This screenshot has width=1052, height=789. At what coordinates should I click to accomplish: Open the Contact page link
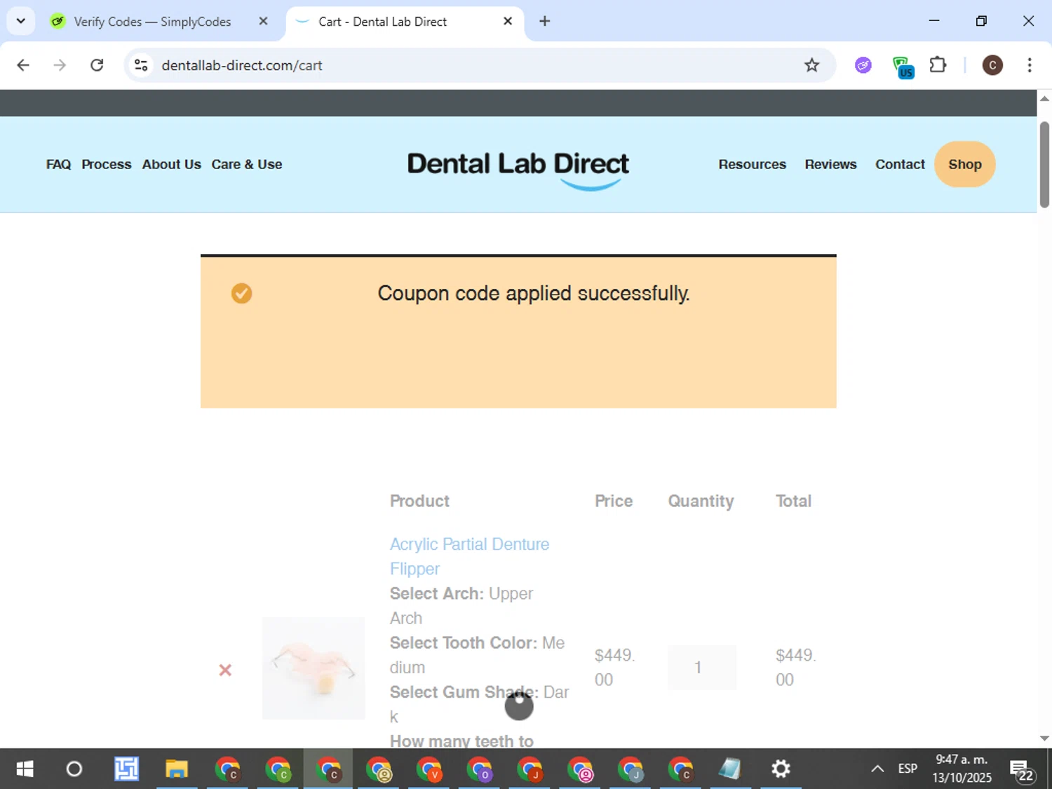(x=900, y=164)
